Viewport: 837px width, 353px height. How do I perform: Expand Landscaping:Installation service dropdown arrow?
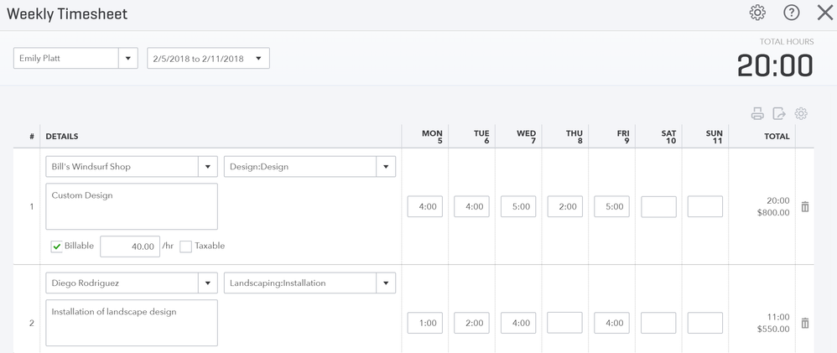(x=386, y=283)
